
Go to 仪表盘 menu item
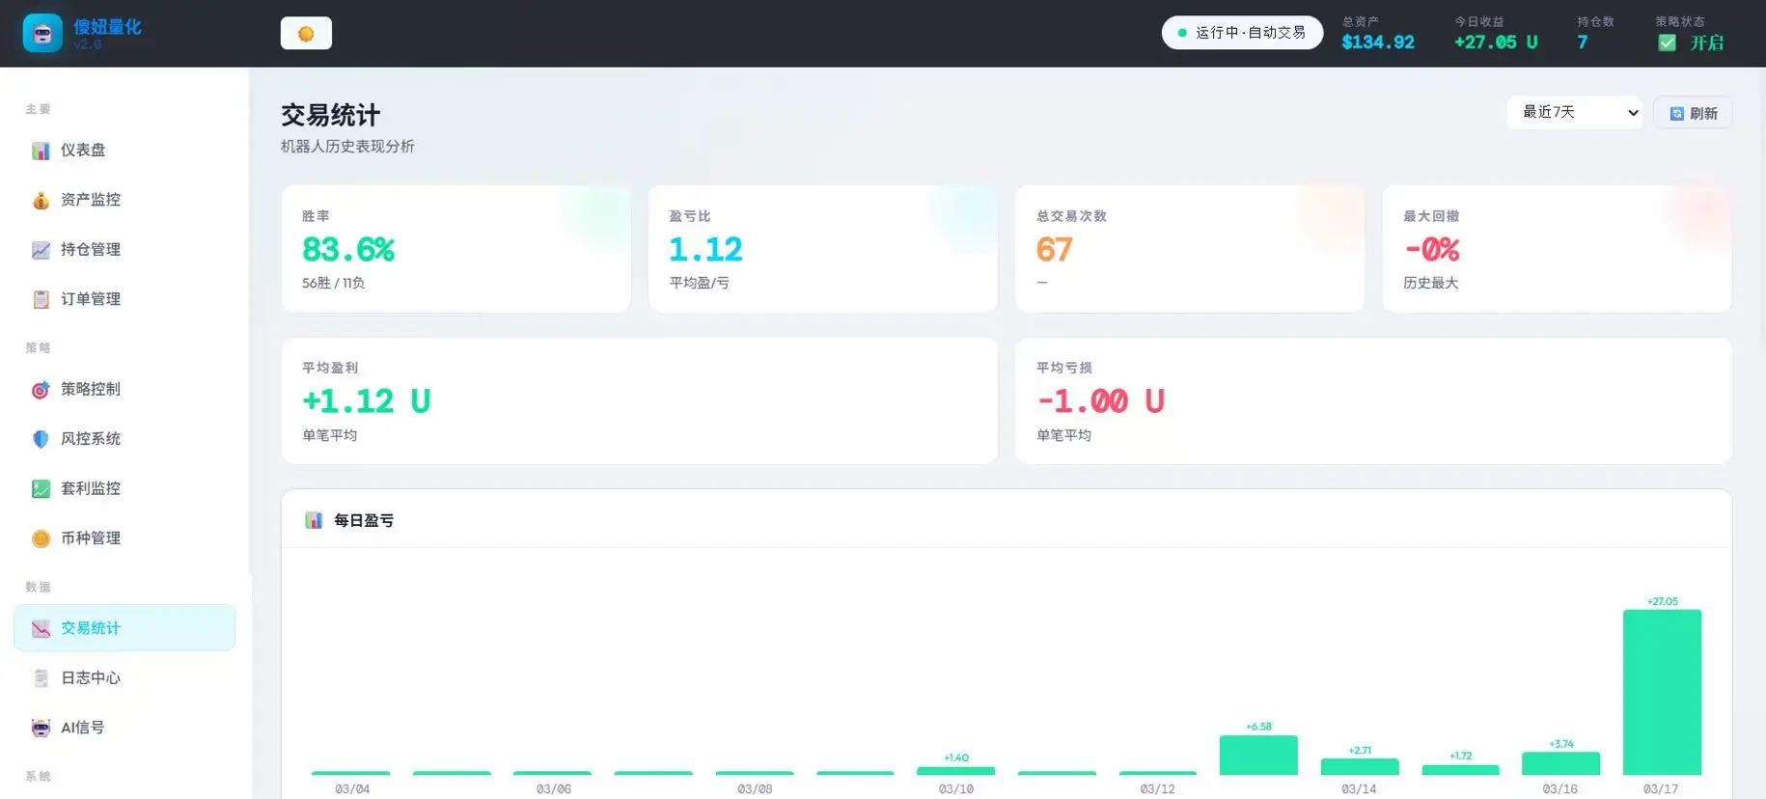point(124,151)
